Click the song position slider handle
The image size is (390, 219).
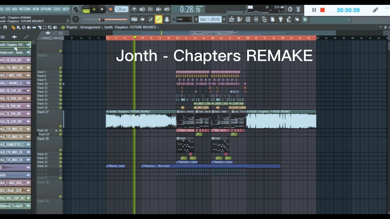(x=102, y=19)
